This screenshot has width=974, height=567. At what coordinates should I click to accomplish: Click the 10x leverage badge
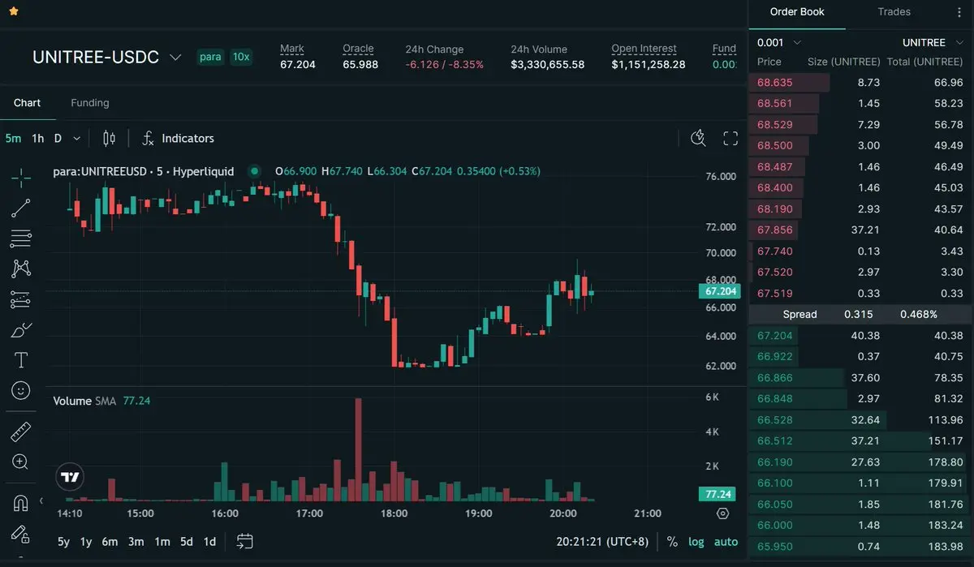240,57
